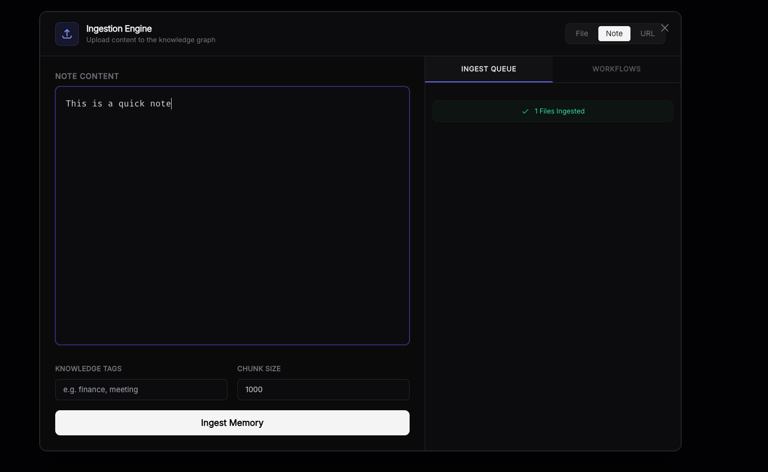
Task: Click 'Upload content to the knowledge graph' subtitle
Action: (x=151, y=40)
